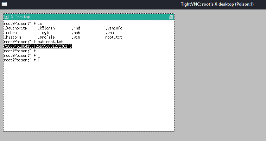Click the .k5login entry in the listing
Image resolution: width=266 pixels, height=141 pixels.
pos(46,28)
